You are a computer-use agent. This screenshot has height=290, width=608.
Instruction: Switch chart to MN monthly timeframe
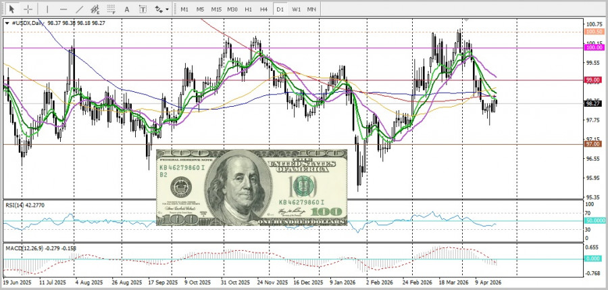click(x=311, y=9)
